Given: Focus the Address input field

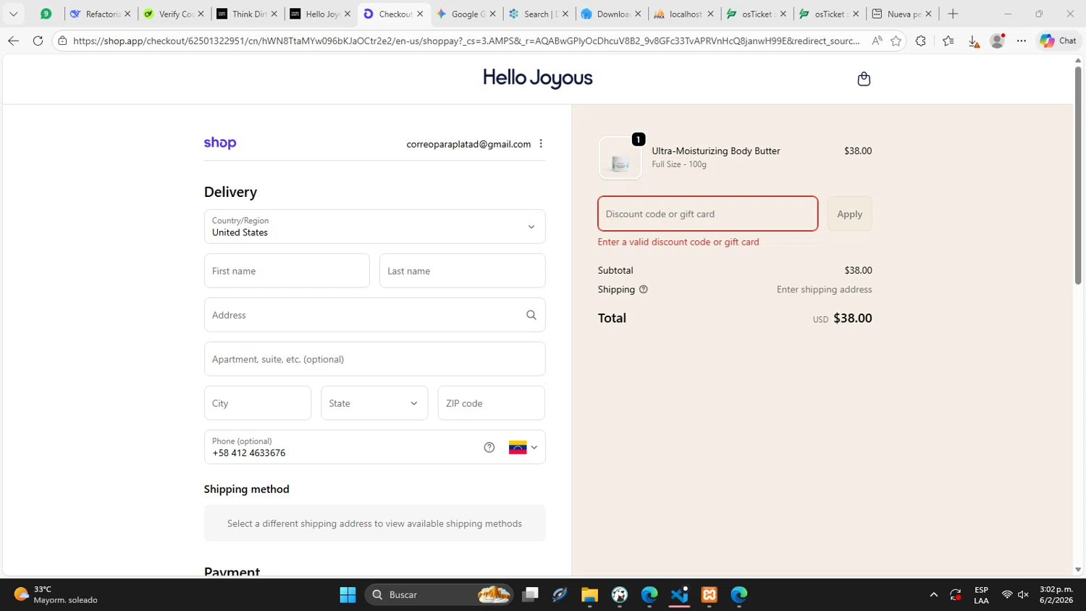Looking at the screenshot, I should [x=375, y=315].
